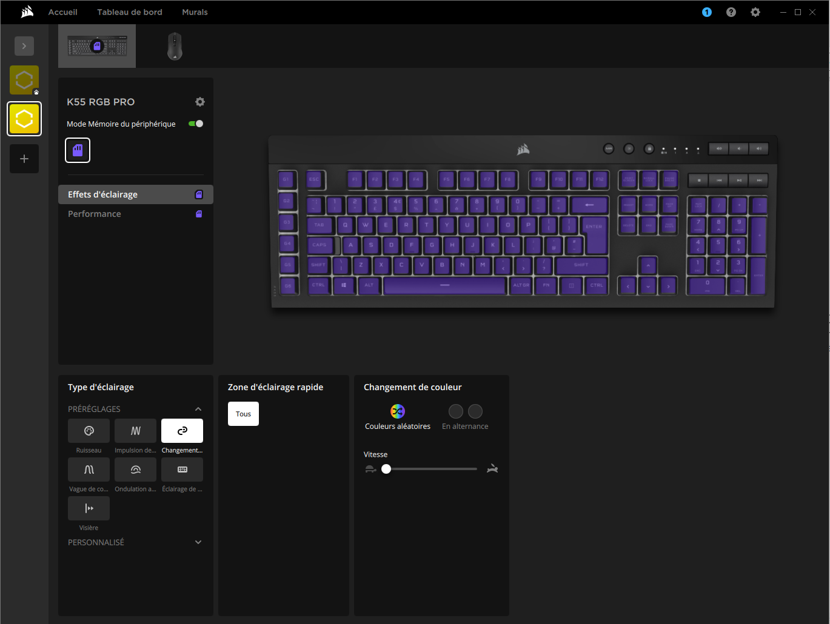
Task: Select the Impulsion de couleur preset
Action: tap(135, 431)
